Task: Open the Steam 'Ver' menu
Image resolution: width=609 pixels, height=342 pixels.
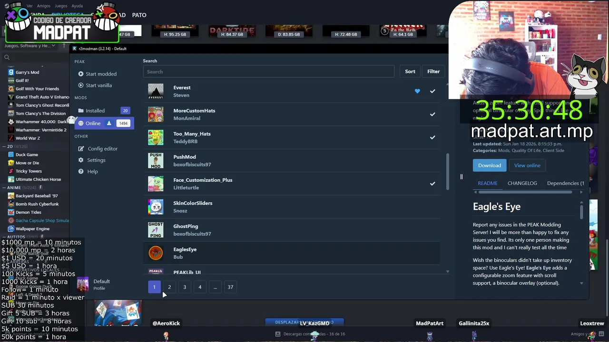Action: pos(29,6)
